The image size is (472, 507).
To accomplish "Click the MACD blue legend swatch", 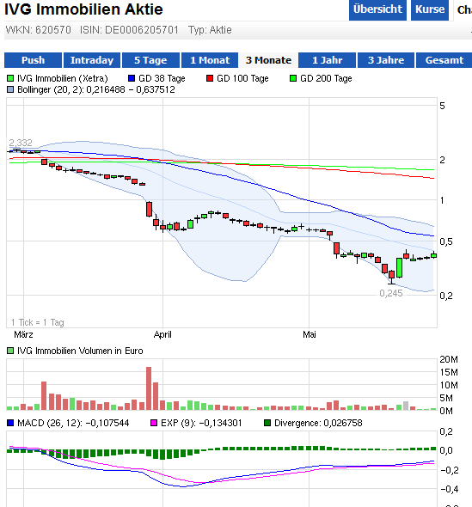I will click(x=10, y=423).
